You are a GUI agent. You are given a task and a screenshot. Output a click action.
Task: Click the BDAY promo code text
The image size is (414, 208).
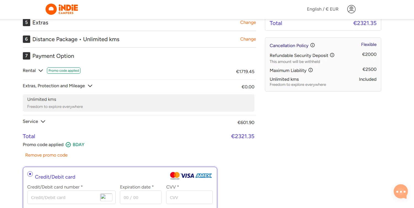[x=79, y=145]
